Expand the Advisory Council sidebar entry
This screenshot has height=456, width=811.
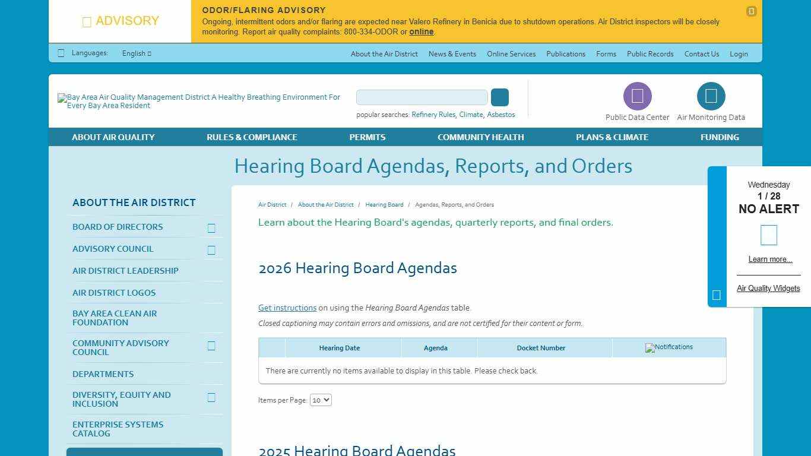point(212,249)
